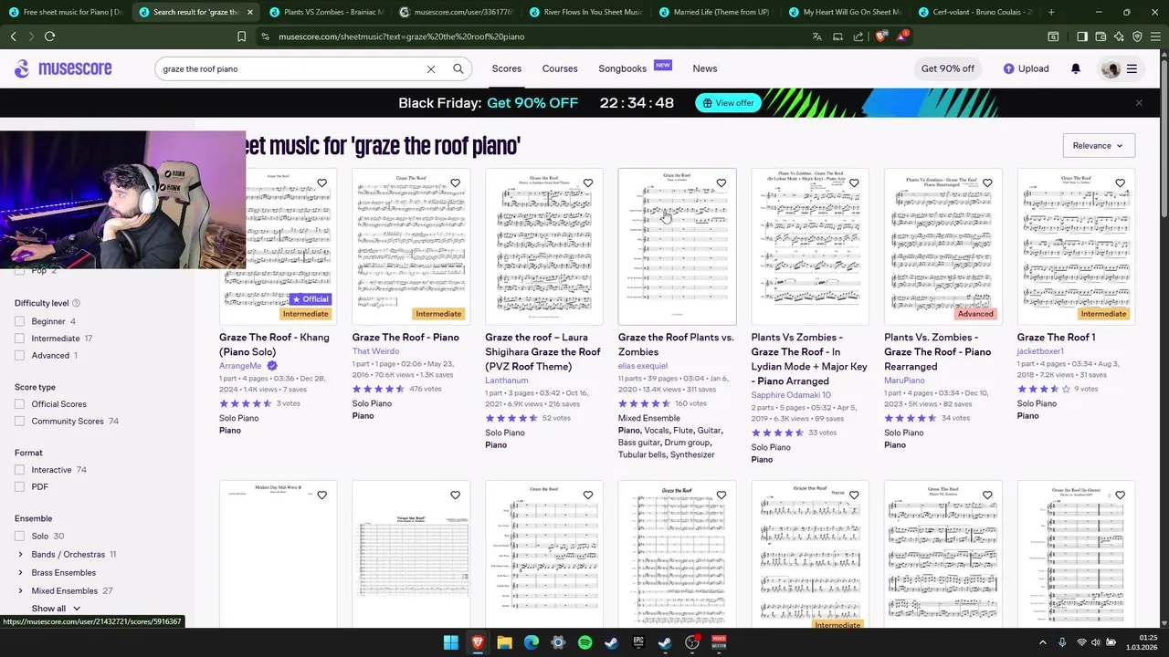This screenshot has height=657, width=1169.
Task: Open the Difficulty level help icon
Action: point(76,303)
